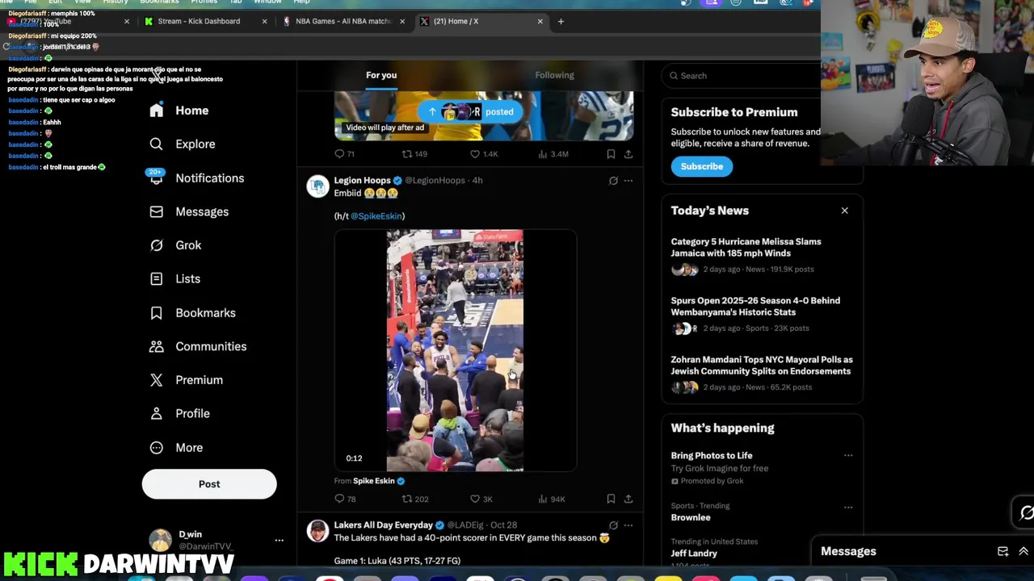Image resolution: width=1034 pixels, height=581 pixels.
Task: Bookmark the Legion Hoops Embiid post
Action: (x=611, y=499)
